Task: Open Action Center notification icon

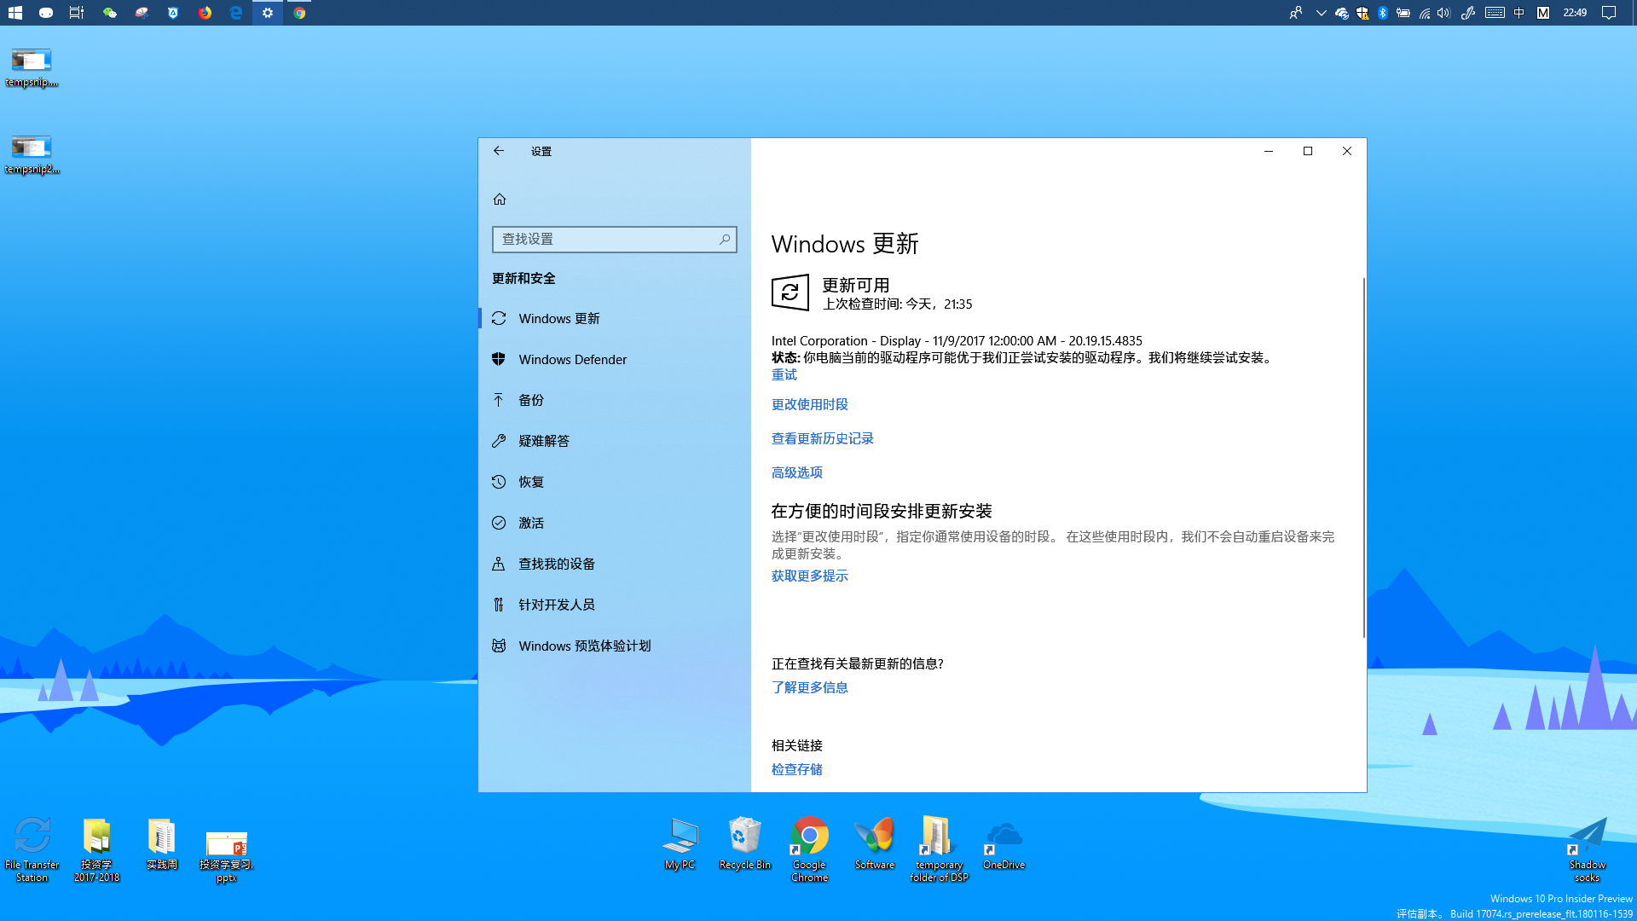Action: coord(1609,13)
